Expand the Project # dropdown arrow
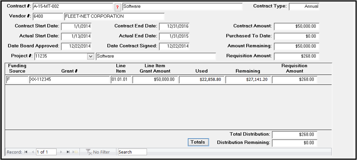The image size is (357, 160). pyautogui.click(x=90, y=56)
